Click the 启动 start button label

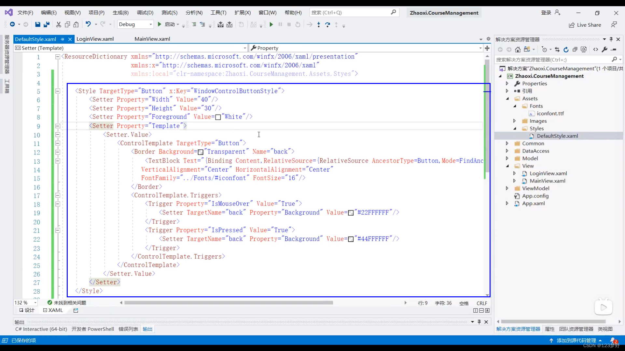[x=170, y=24]
